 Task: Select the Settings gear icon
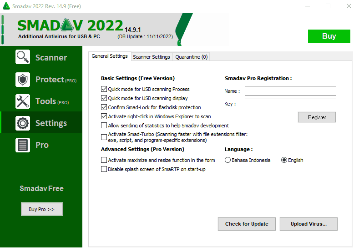(23, 123)
